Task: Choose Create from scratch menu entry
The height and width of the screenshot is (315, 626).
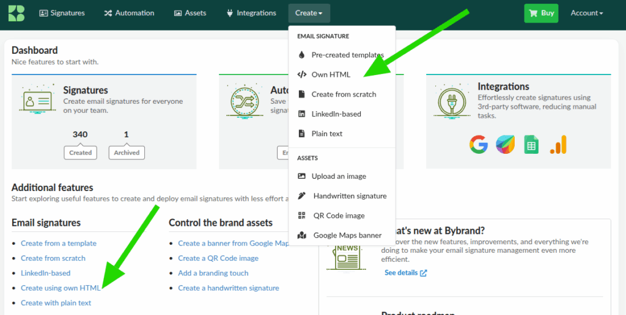Action: [x=342, y=95]
